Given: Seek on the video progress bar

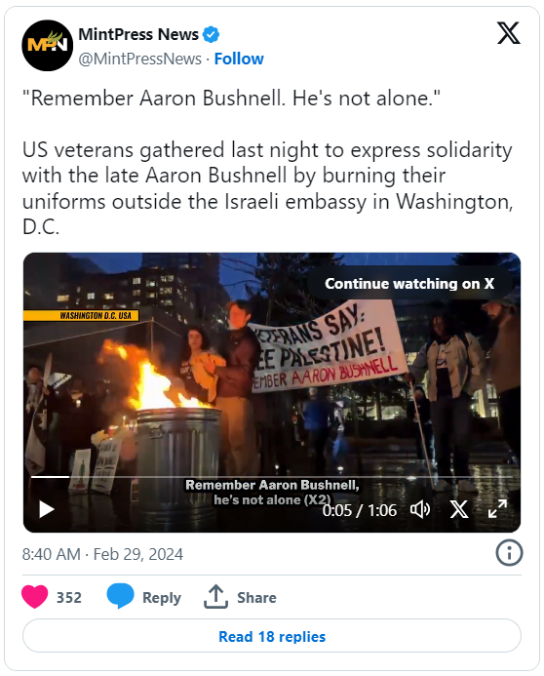Looking at the screenshot, I should tap(272, 477).
